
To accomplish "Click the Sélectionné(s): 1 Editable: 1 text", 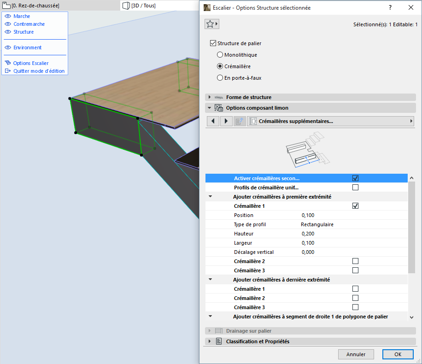I will [385, 24].
